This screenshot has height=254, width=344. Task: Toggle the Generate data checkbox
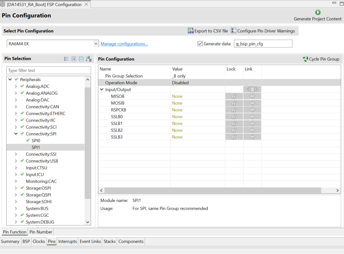pos(200,44)
